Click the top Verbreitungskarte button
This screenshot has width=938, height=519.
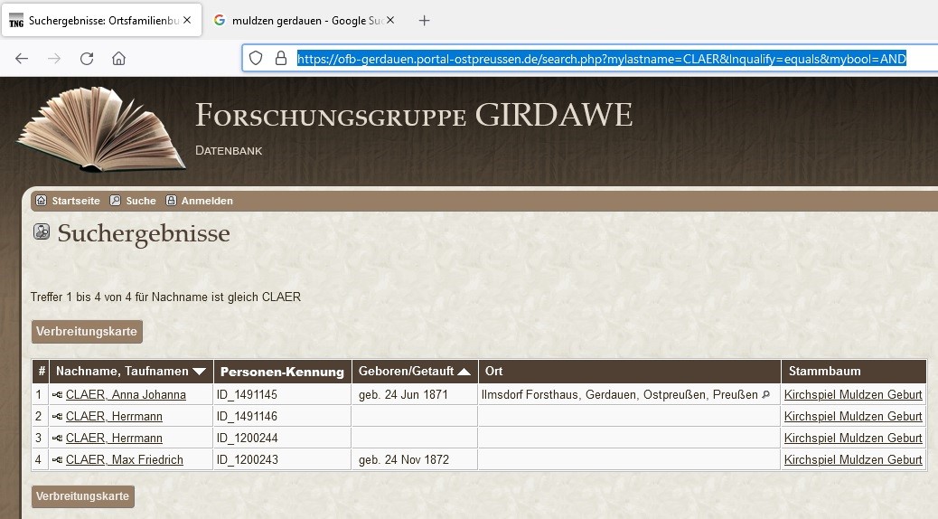coord(87,332)
